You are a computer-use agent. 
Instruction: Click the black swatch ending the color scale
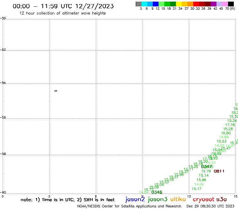pyautogui.click(x=231, y=4)
